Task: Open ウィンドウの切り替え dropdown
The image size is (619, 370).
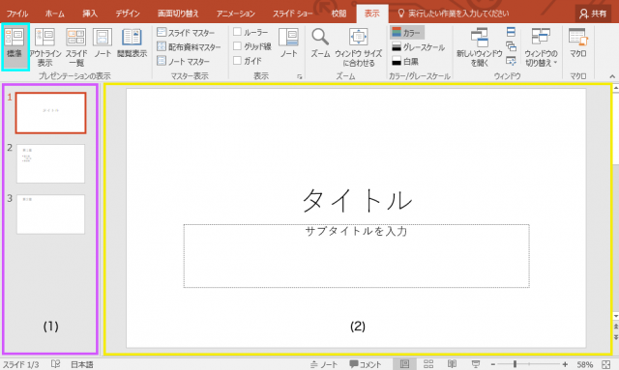Action: pyautogui.click(x=541, y=47)
